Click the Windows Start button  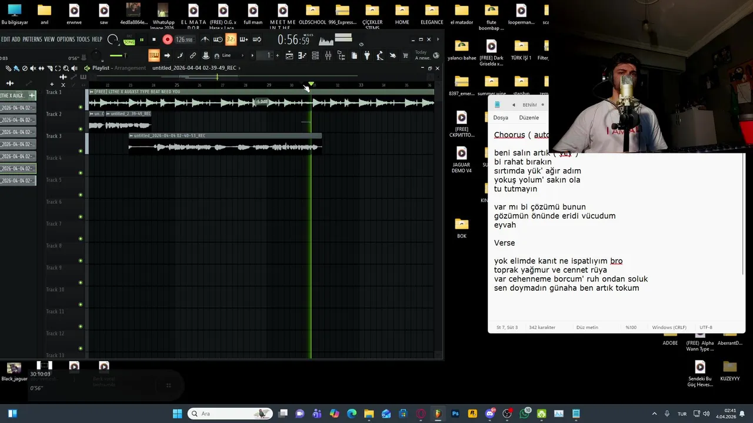177,414
